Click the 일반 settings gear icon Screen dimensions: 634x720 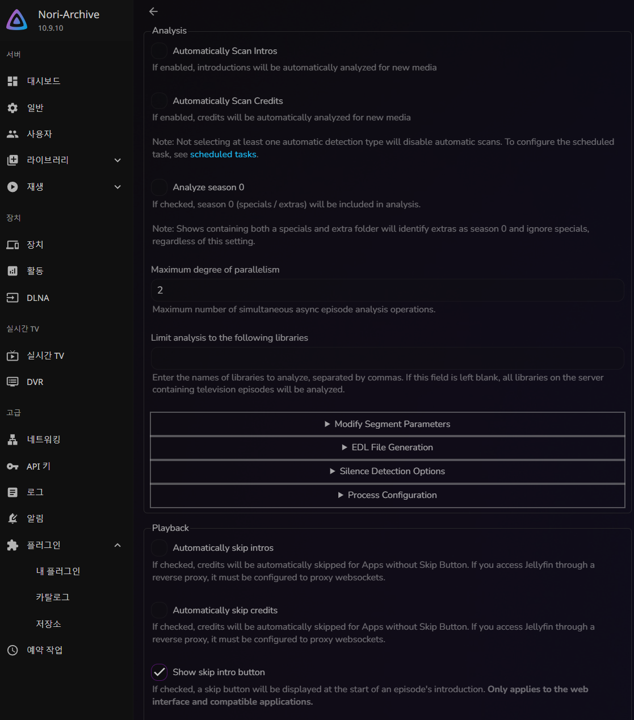pos(12,108)
